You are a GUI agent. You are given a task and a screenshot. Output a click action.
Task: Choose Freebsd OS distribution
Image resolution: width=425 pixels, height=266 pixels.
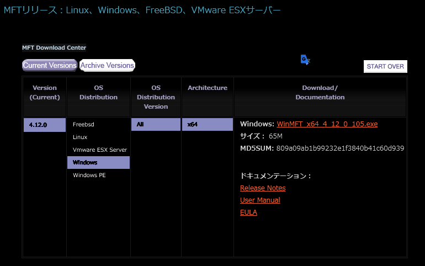[83, 124]
